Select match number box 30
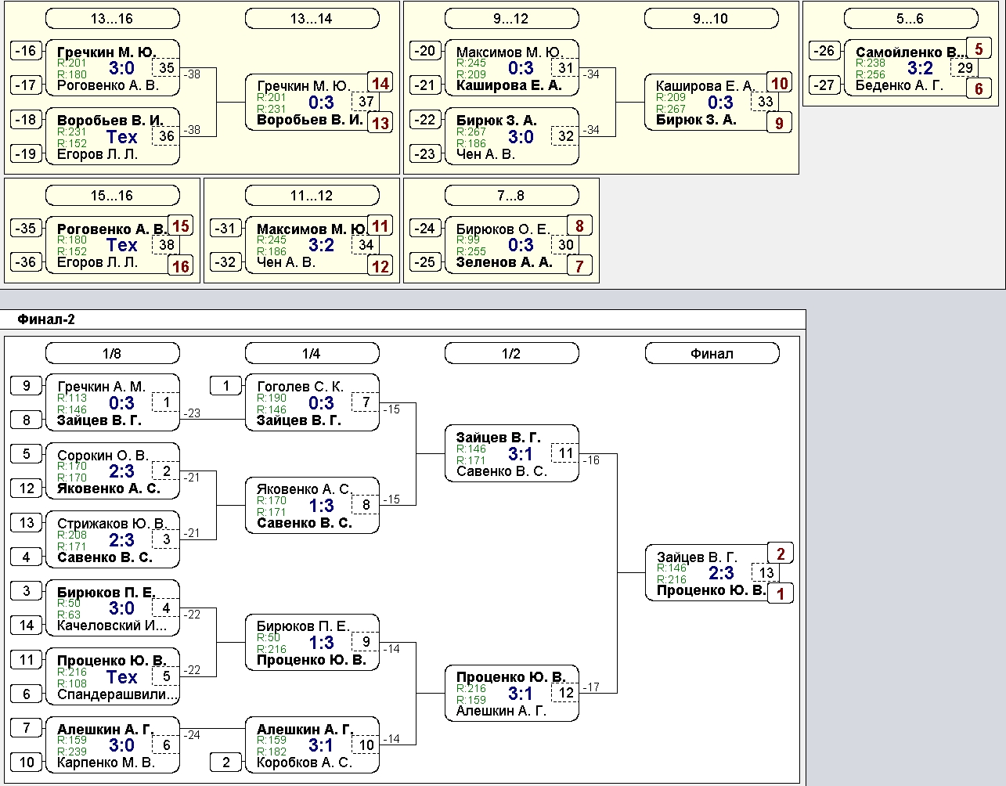Screen dimensions: 1006x786 566,244
